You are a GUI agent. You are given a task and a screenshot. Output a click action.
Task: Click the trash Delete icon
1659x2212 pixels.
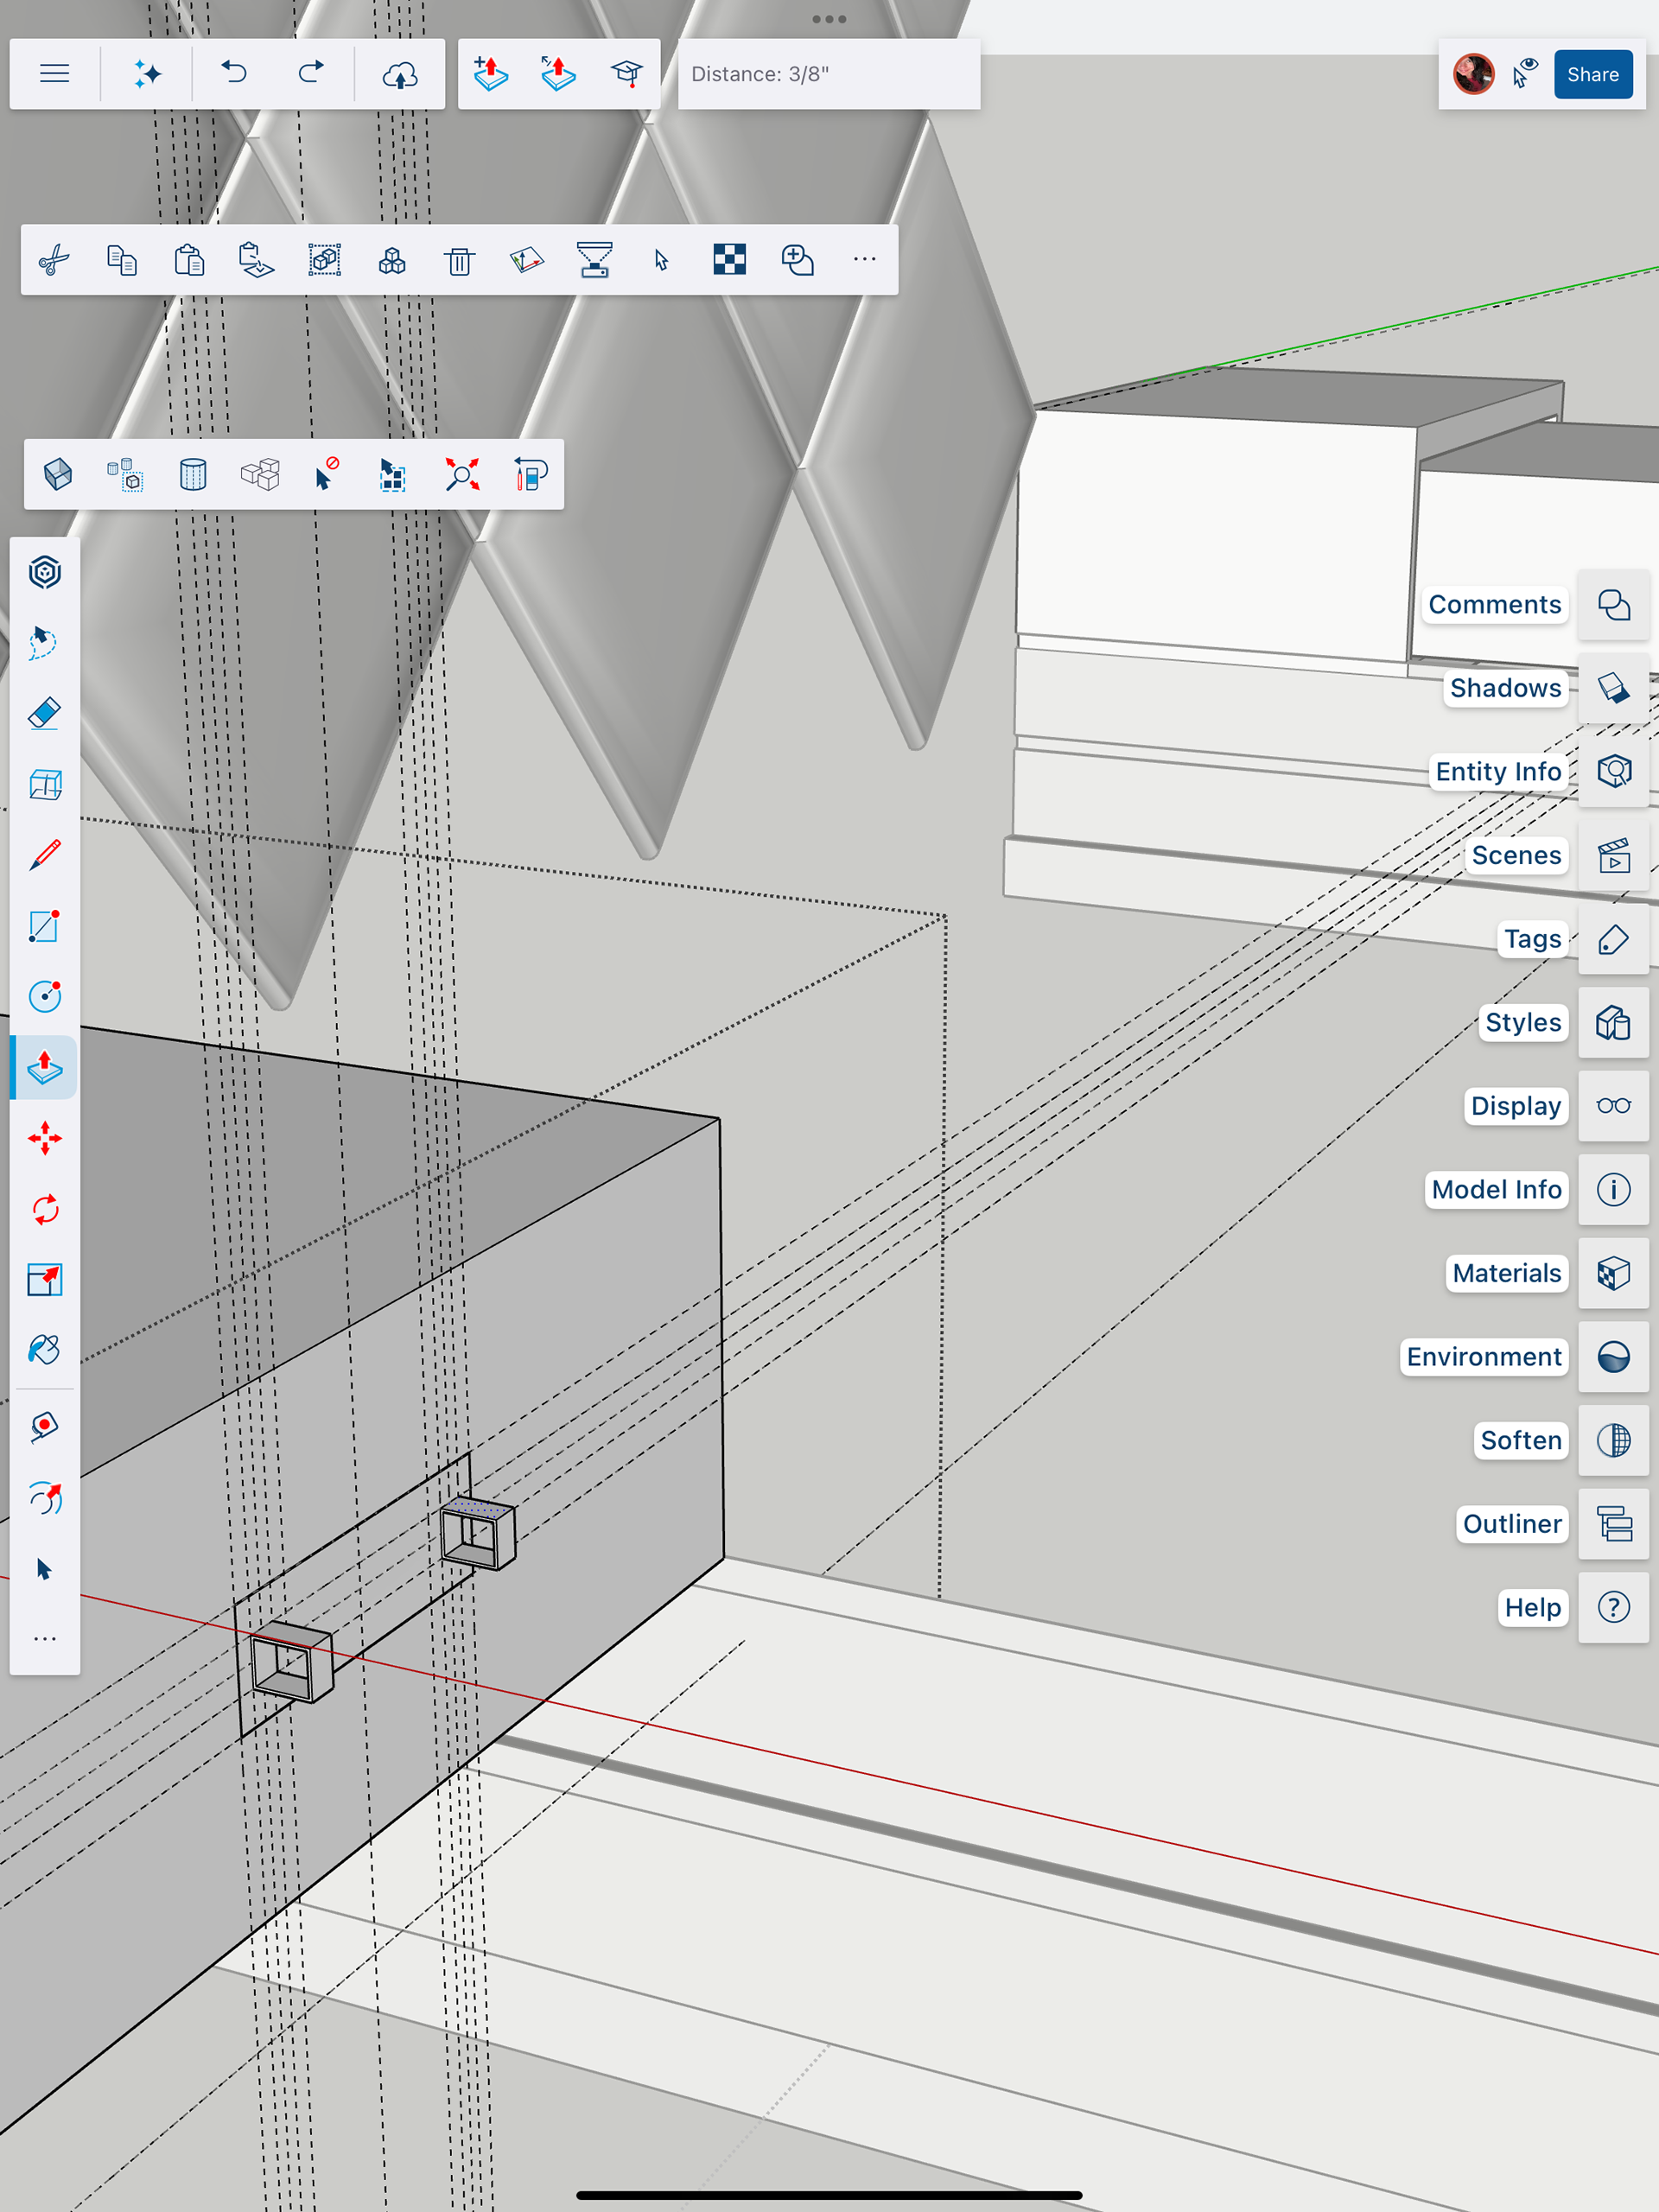click(x=459, y=260)
